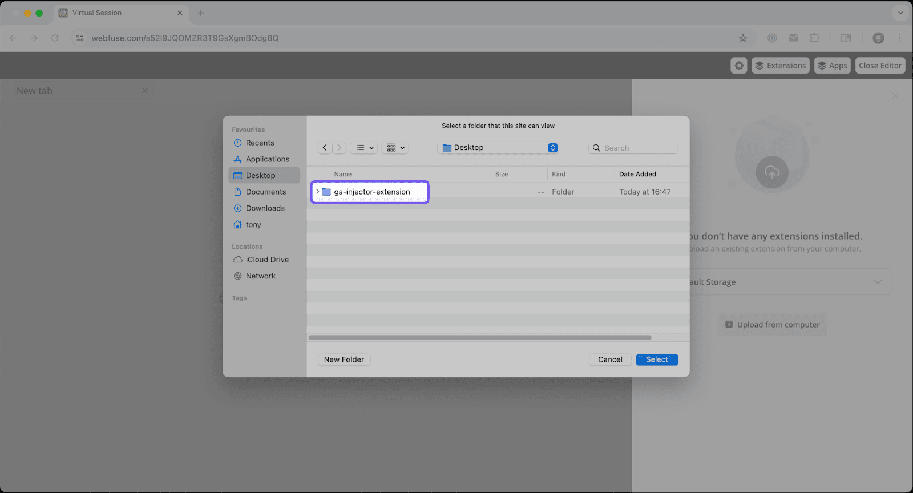Screen dimensions: 913x493
Task: Select iCloud Drive in Locations
Action: tap(267, 260)
